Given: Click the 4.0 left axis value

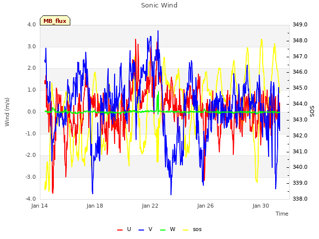Looking at the screenshot, I should [x=32, y=24].
